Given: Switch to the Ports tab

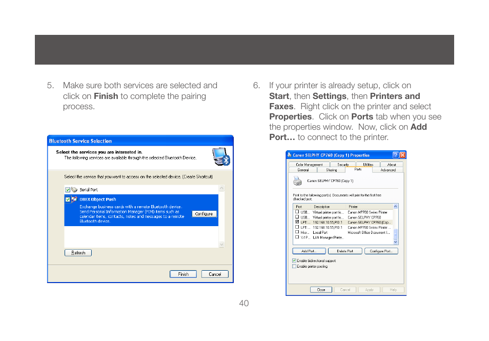Looking at the screenshot, I should coord(358,169).
